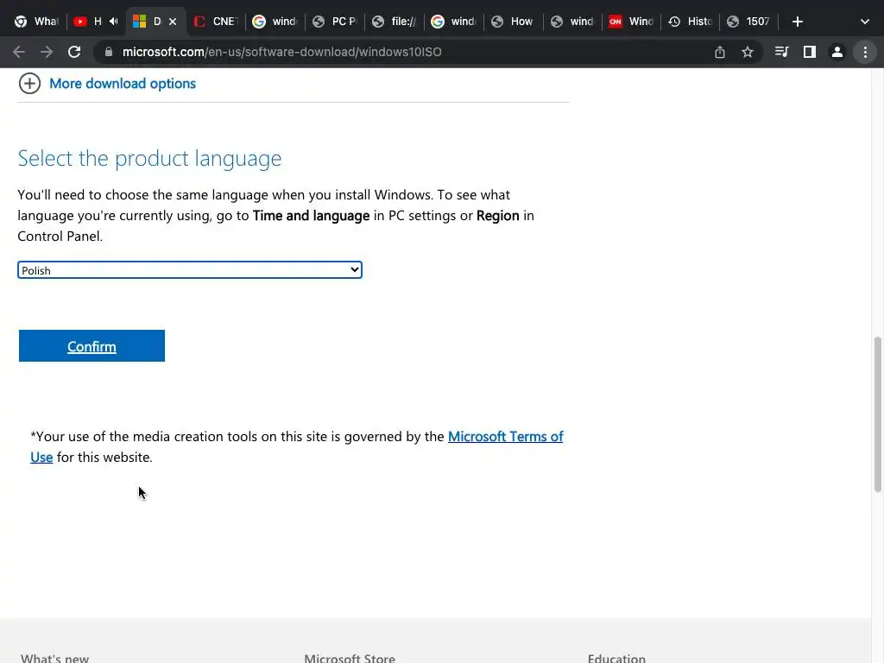Image resolution: width=884 pixels, height=663 pixels.
Task: Click the 'Select the product language' heading
Action: click(x=149, y=159)
